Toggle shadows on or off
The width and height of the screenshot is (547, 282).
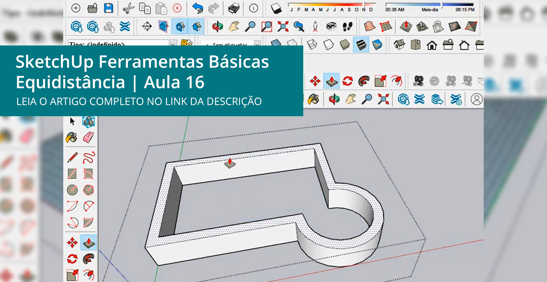(x=276, y=8)
